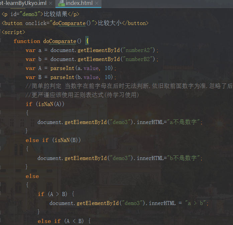
Task: Click the "a不是数字" string
Action: pos(184,122)
